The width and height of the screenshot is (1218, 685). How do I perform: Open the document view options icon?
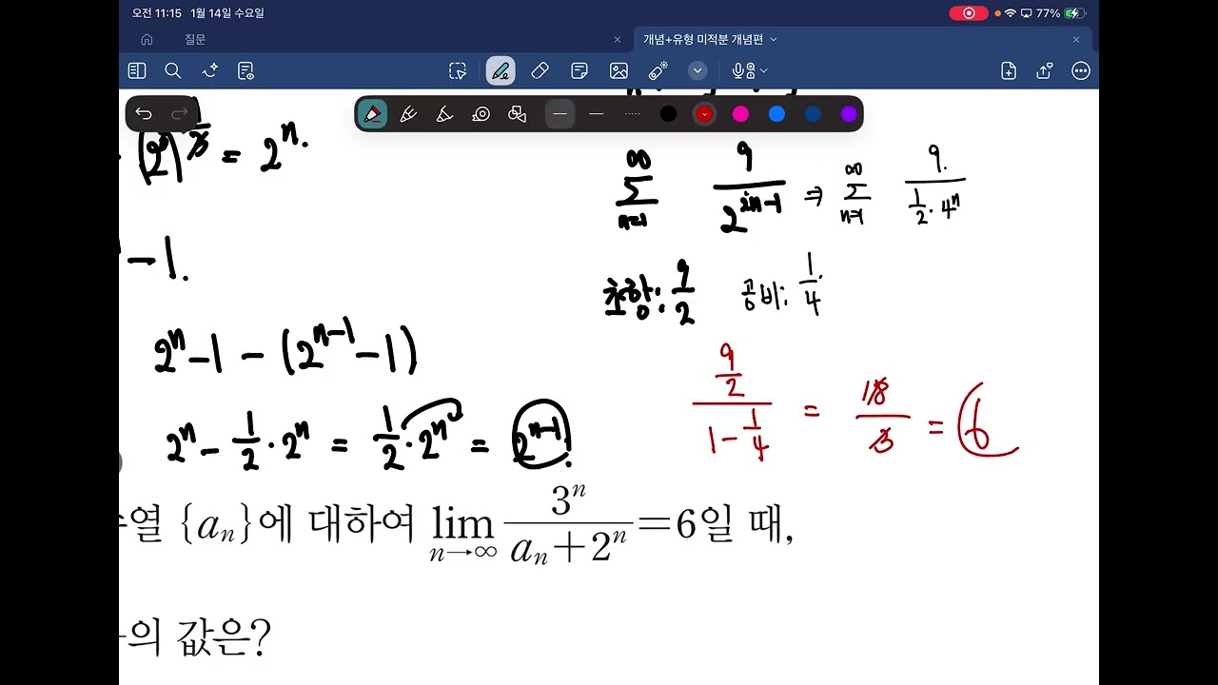(246, 70)
